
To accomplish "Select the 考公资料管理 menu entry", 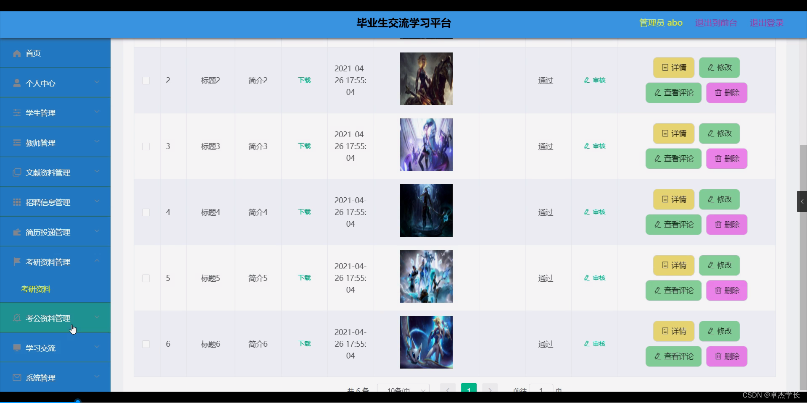I will pyautogui.click(x=47, y=318).
